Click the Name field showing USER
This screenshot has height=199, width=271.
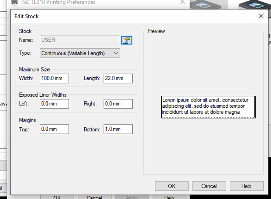click(80, 40)
